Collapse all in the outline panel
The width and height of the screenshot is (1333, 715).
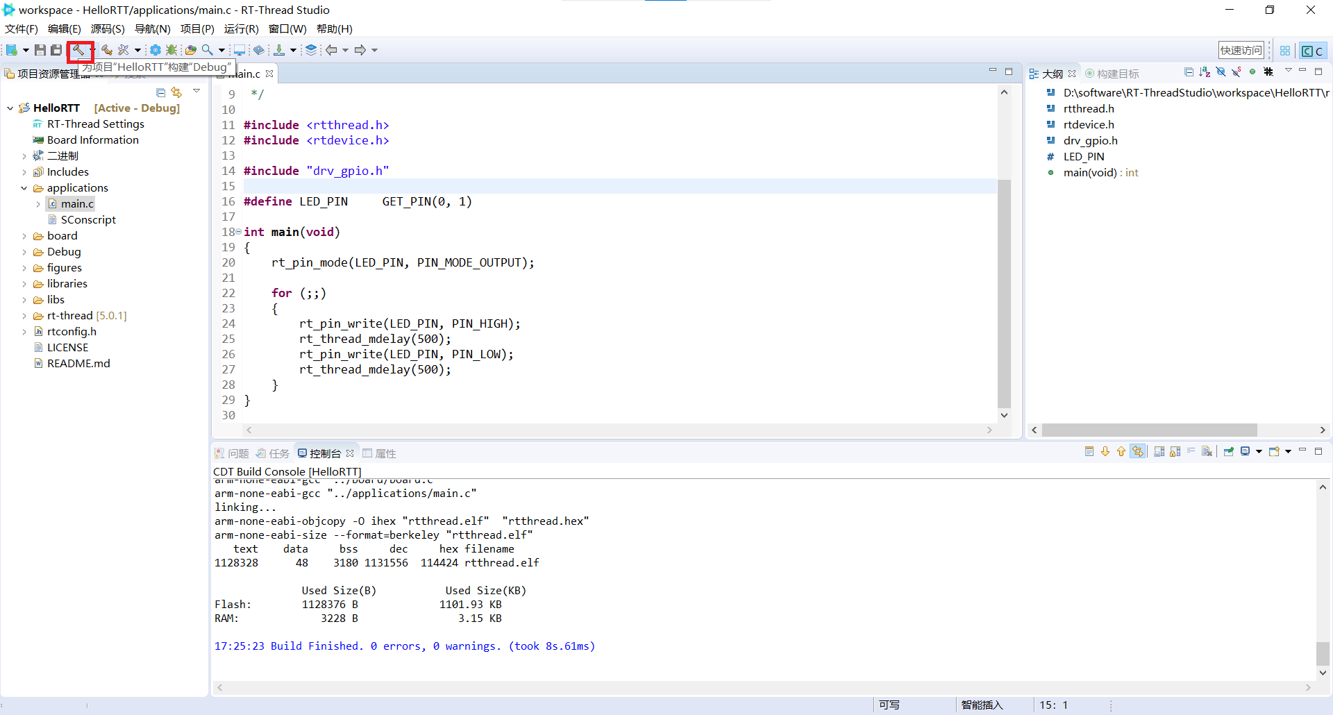(x=1189, y=72)
